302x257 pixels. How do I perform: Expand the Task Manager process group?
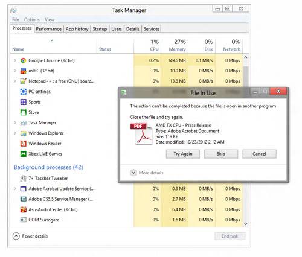15,122
